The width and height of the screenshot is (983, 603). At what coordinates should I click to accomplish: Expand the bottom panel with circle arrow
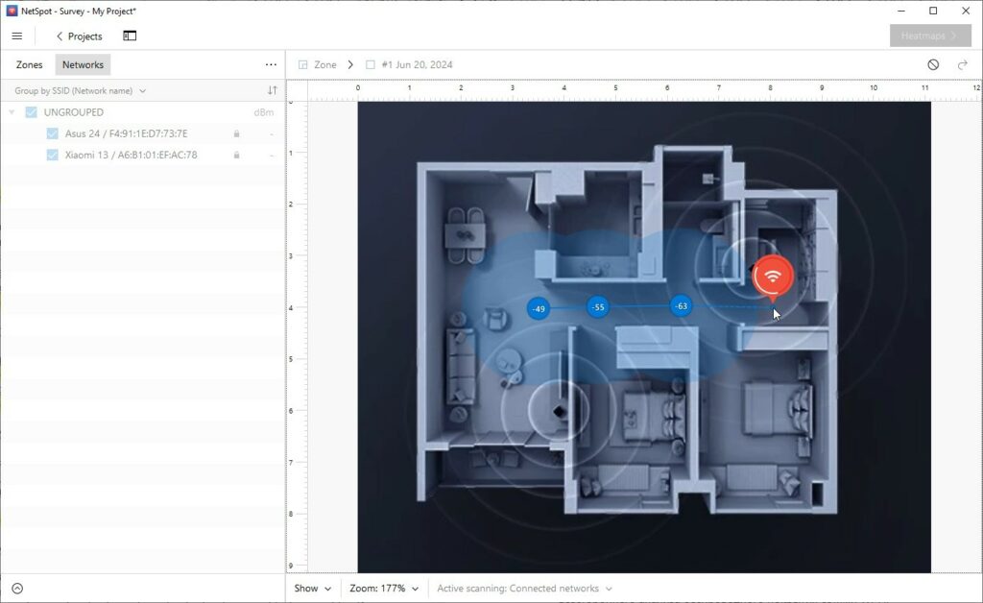click(x=17, y=589)
